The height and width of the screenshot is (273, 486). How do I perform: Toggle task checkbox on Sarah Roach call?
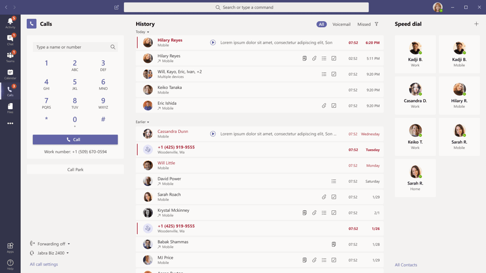(334, 197)
